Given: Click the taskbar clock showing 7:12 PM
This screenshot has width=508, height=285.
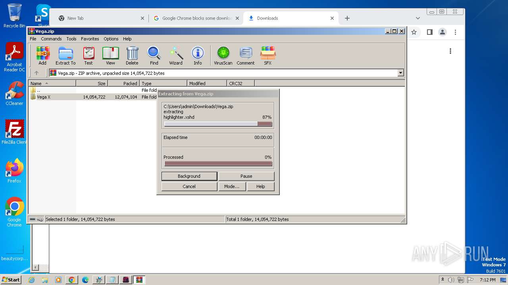Looking at the screenshot, I should 488,280.
